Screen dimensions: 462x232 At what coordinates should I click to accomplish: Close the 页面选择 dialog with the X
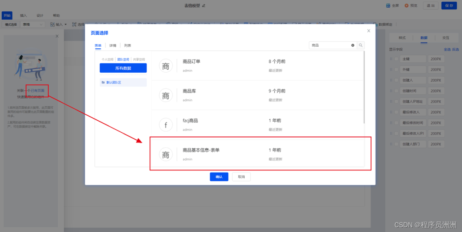point(369,31)
